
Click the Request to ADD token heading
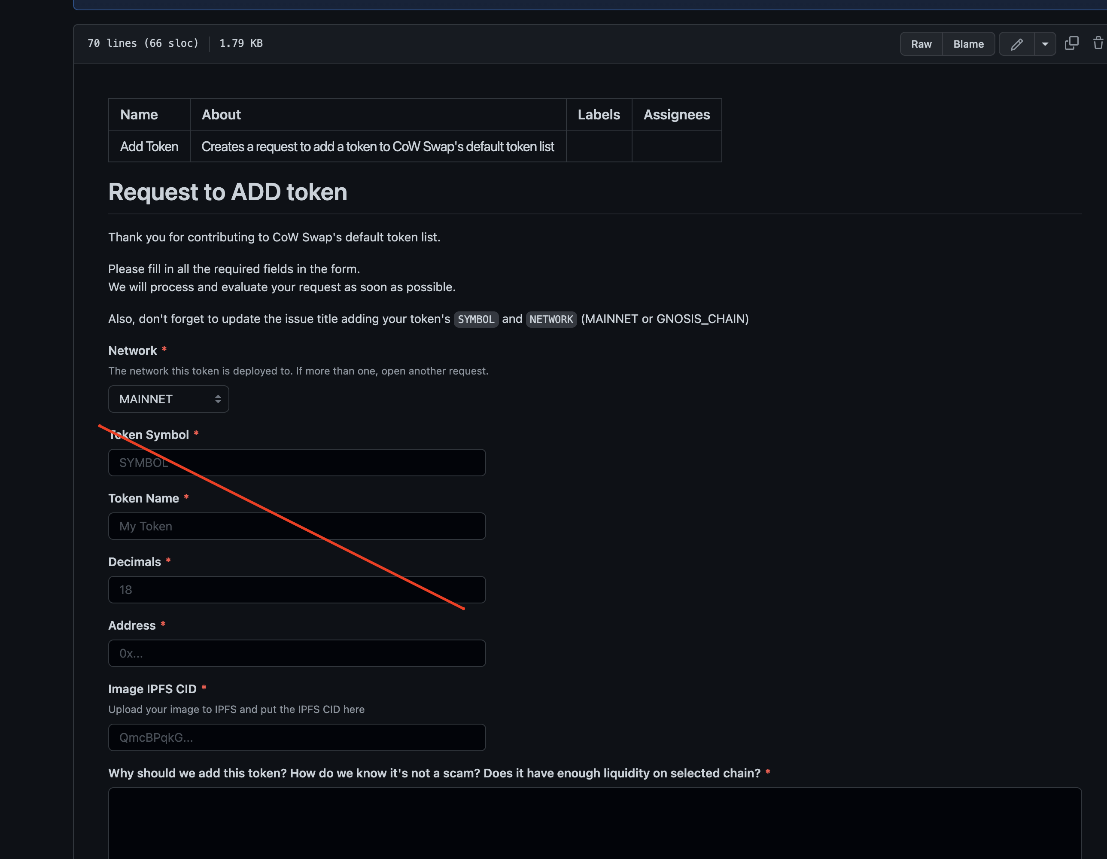(228, 192)
